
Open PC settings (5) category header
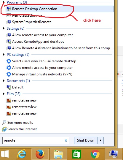(x=18, y=55)
